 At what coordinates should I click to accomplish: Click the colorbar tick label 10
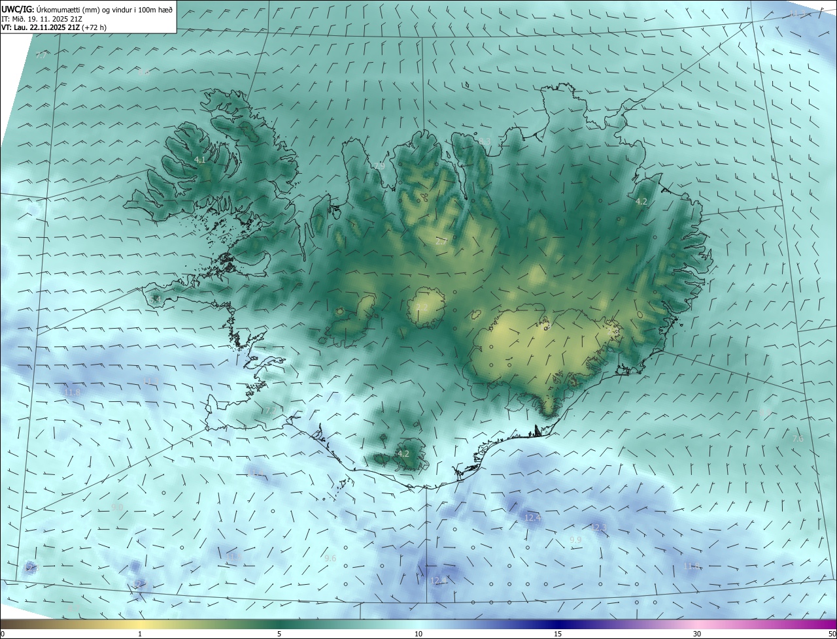pyautogui.click(x=418, y=634)
